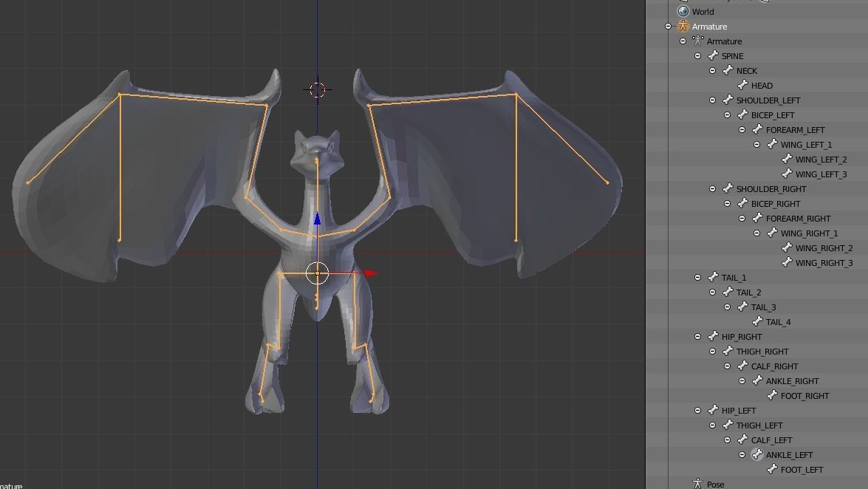The width and height of the screenshot is (868, 489).
Task: Click the blue Z-axis arrow of the gizmo
Action: pos(317,219)
